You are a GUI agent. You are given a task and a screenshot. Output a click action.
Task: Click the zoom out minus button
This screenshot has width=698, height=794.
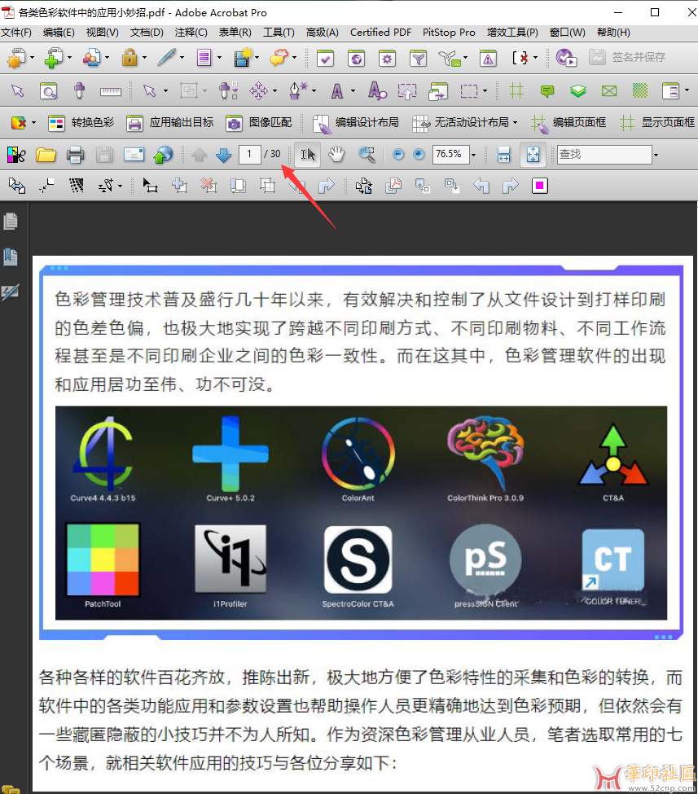(x=398, y=155)
